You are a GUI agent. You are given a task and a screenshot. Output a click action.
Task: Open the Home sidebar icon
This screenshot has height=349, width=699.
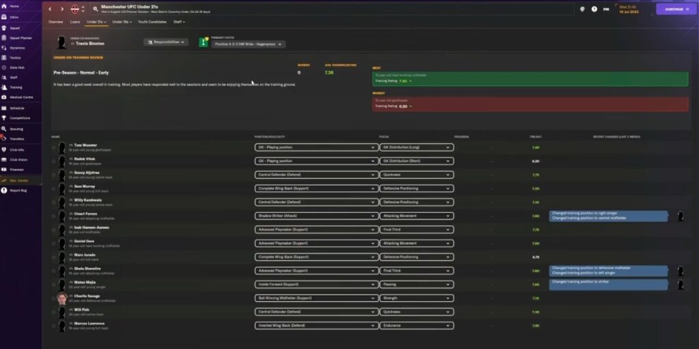tap(5, 6)
